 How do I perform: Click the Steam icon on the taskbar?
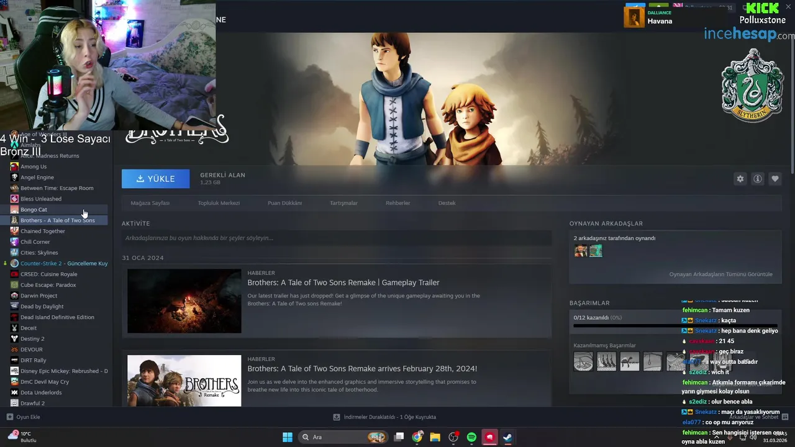pyautogui.click(x=507, y=437)
